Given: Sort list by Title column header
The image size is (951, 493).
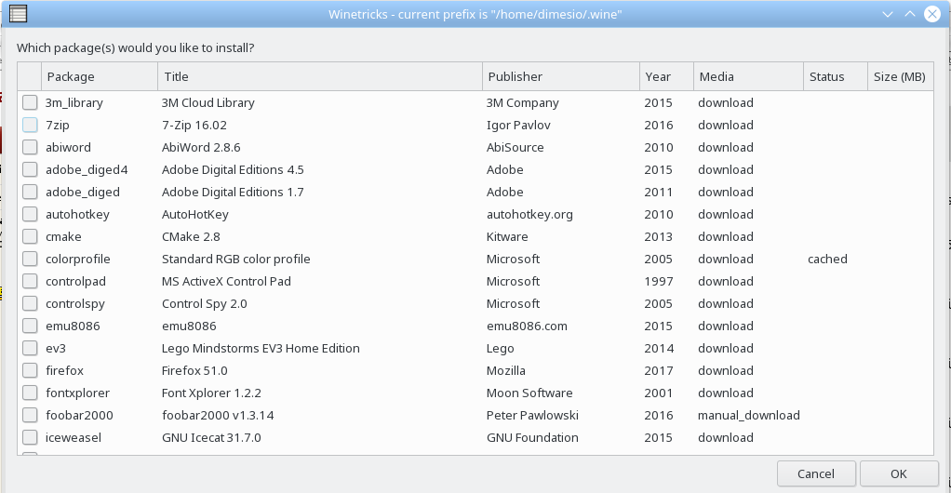Looking at the screenshot, I should tap(320, 76).
